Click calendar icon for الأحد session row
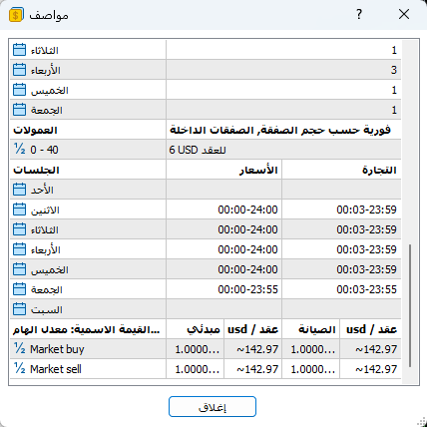The image size is (427, 427). pos(19,190)
